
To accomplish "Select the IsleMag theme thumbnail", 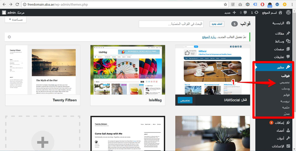I will (x=127, y=70).
